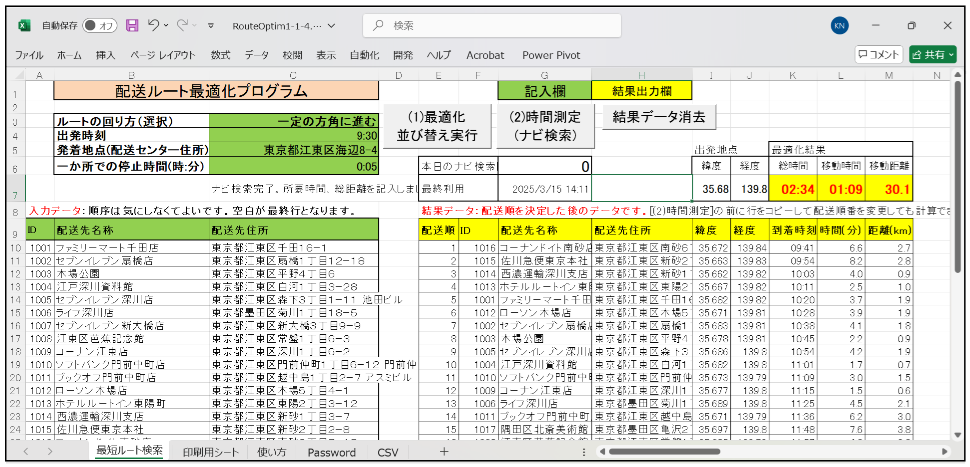Add a new sheet with plus icon
This screenshot has width=970, height=467.
(444, 452)
